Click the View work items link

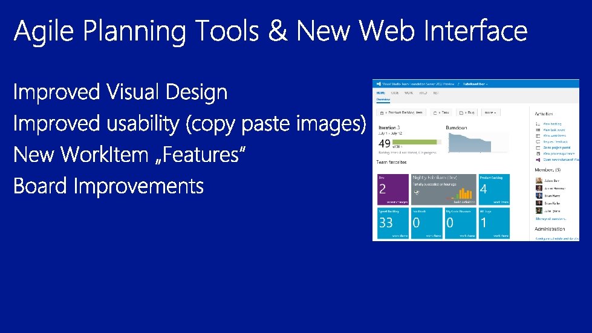pos(555,136)
